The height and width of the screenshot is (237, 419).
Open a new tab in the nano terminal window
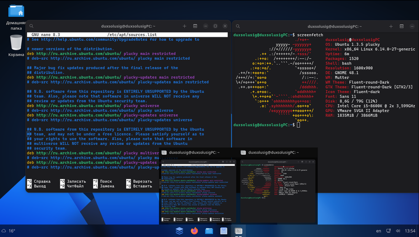tap(184, 26)
